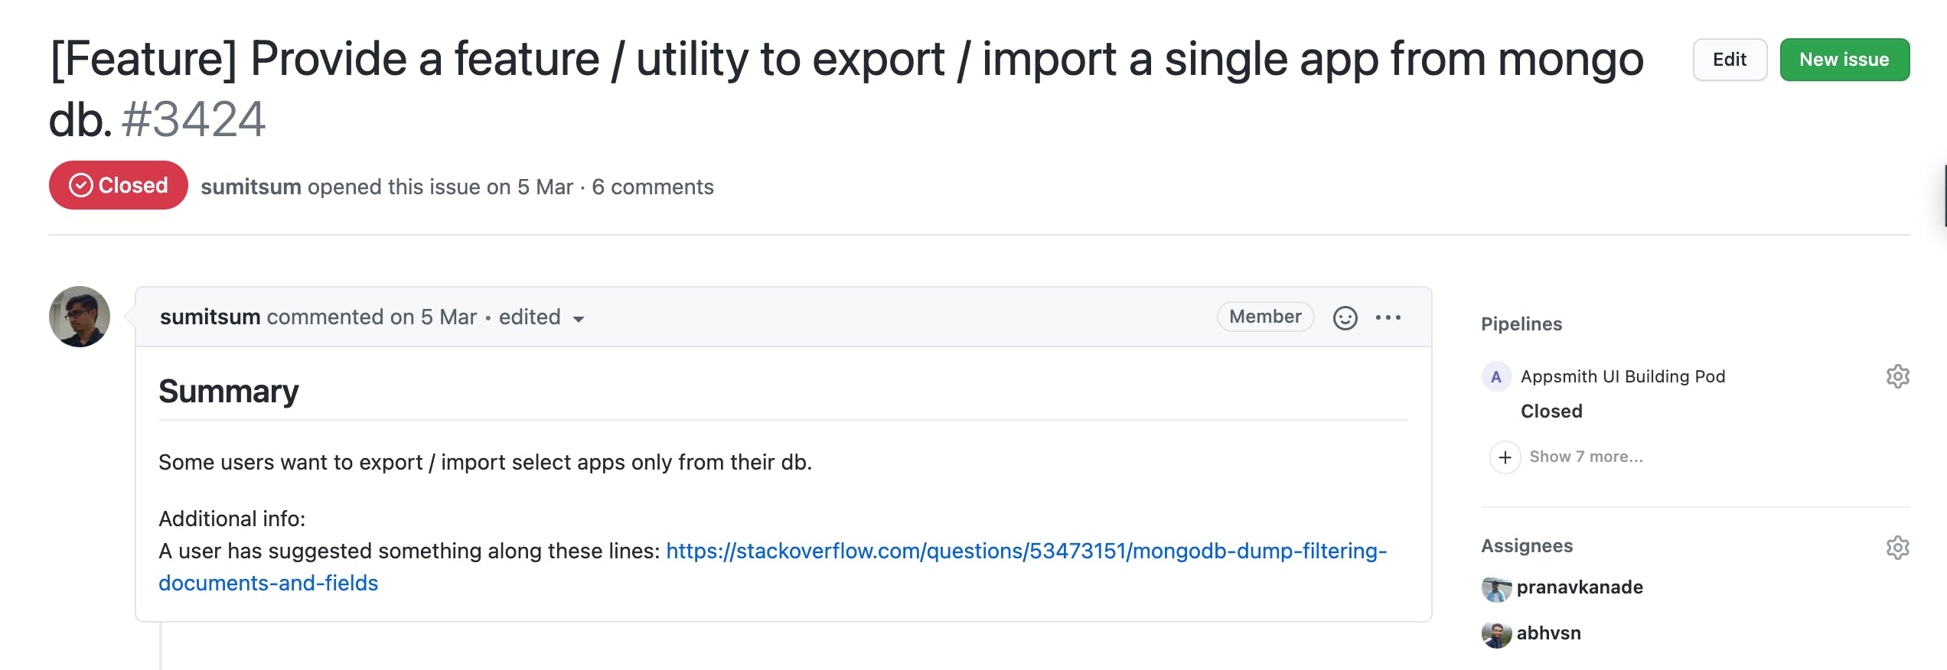Screen dimensions: 1947x670
Task: Click the abhvsn assignee name
Action: click(1548, 633)
